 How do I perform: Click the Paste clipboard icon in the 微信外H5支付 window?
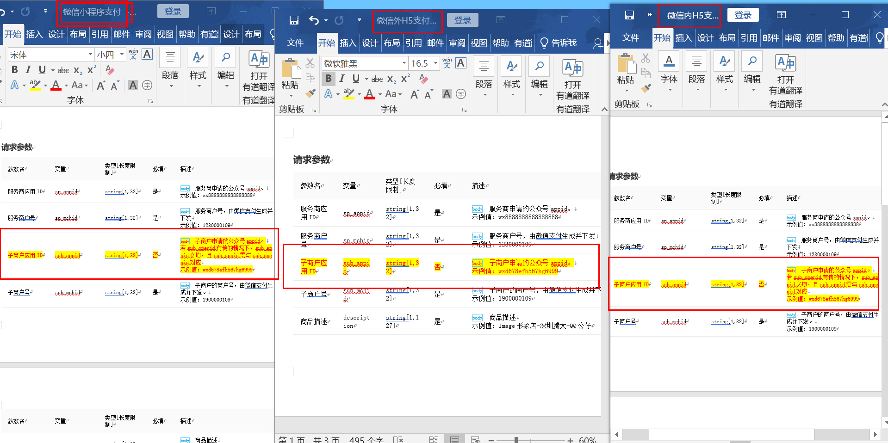[291, 68]
